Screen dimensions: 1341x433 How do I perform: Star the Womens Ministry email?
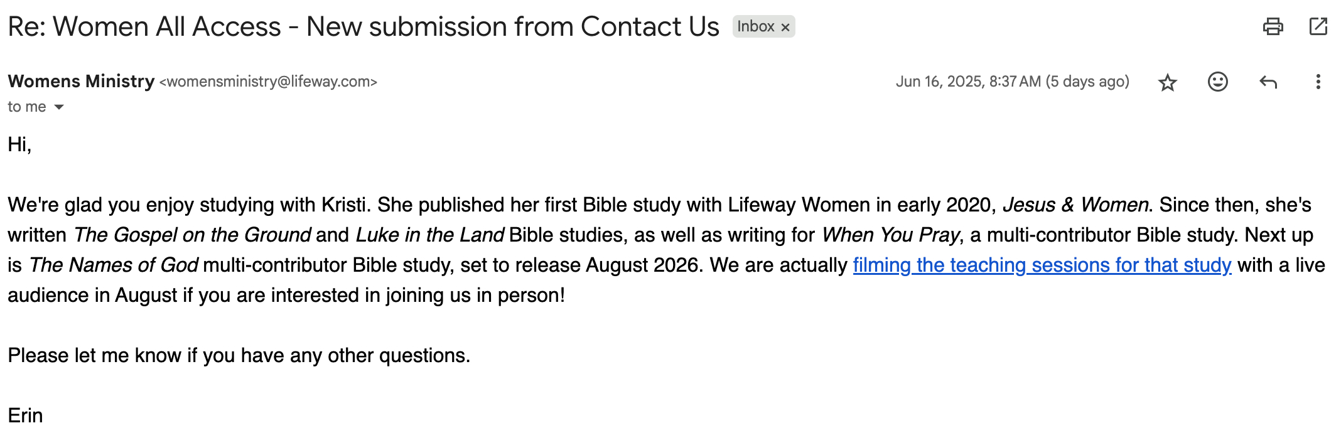click(1167, 82)
